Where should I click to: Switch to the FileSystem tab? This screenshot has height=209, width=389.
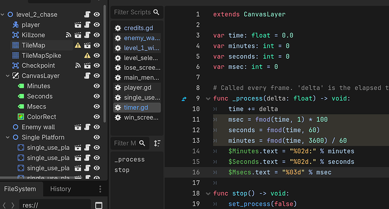coord(20,189)
